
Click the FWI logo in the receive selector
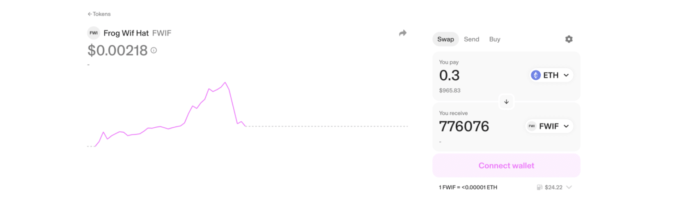coord(532,126)
